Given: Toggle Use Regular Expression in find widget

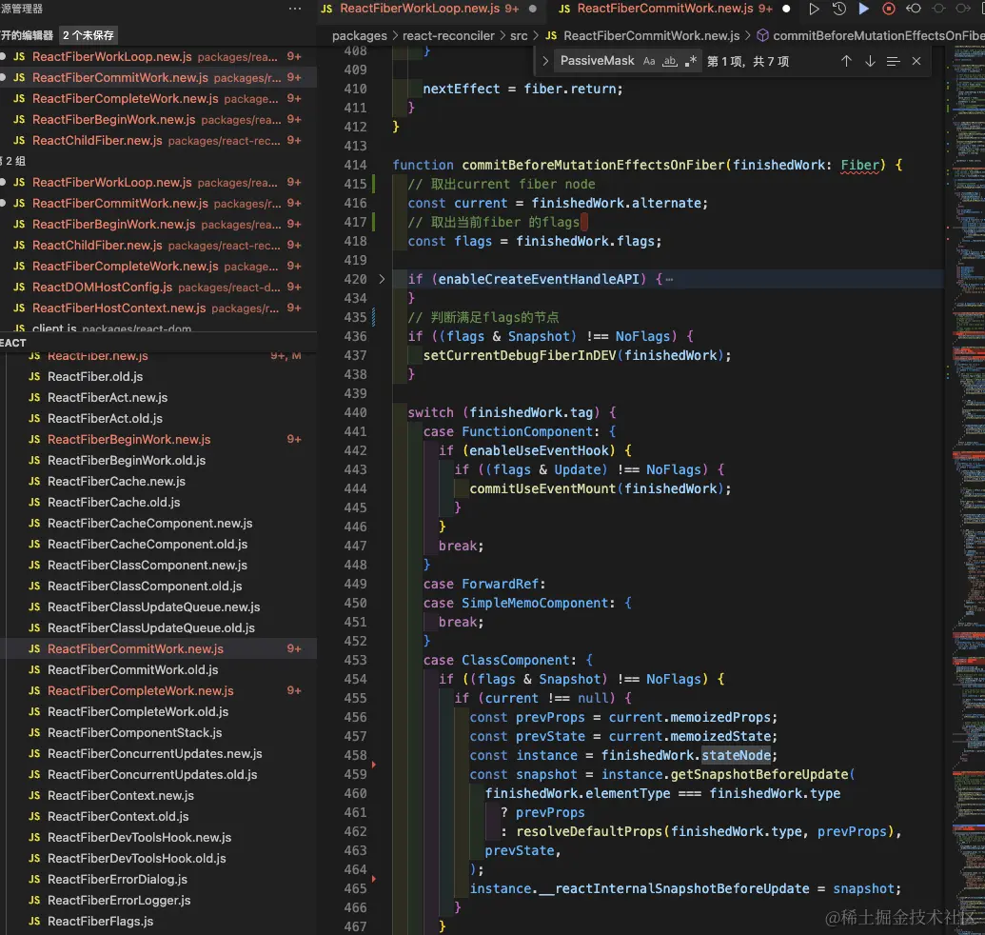Looking at the screenshot, I should [x=690, y=61].
